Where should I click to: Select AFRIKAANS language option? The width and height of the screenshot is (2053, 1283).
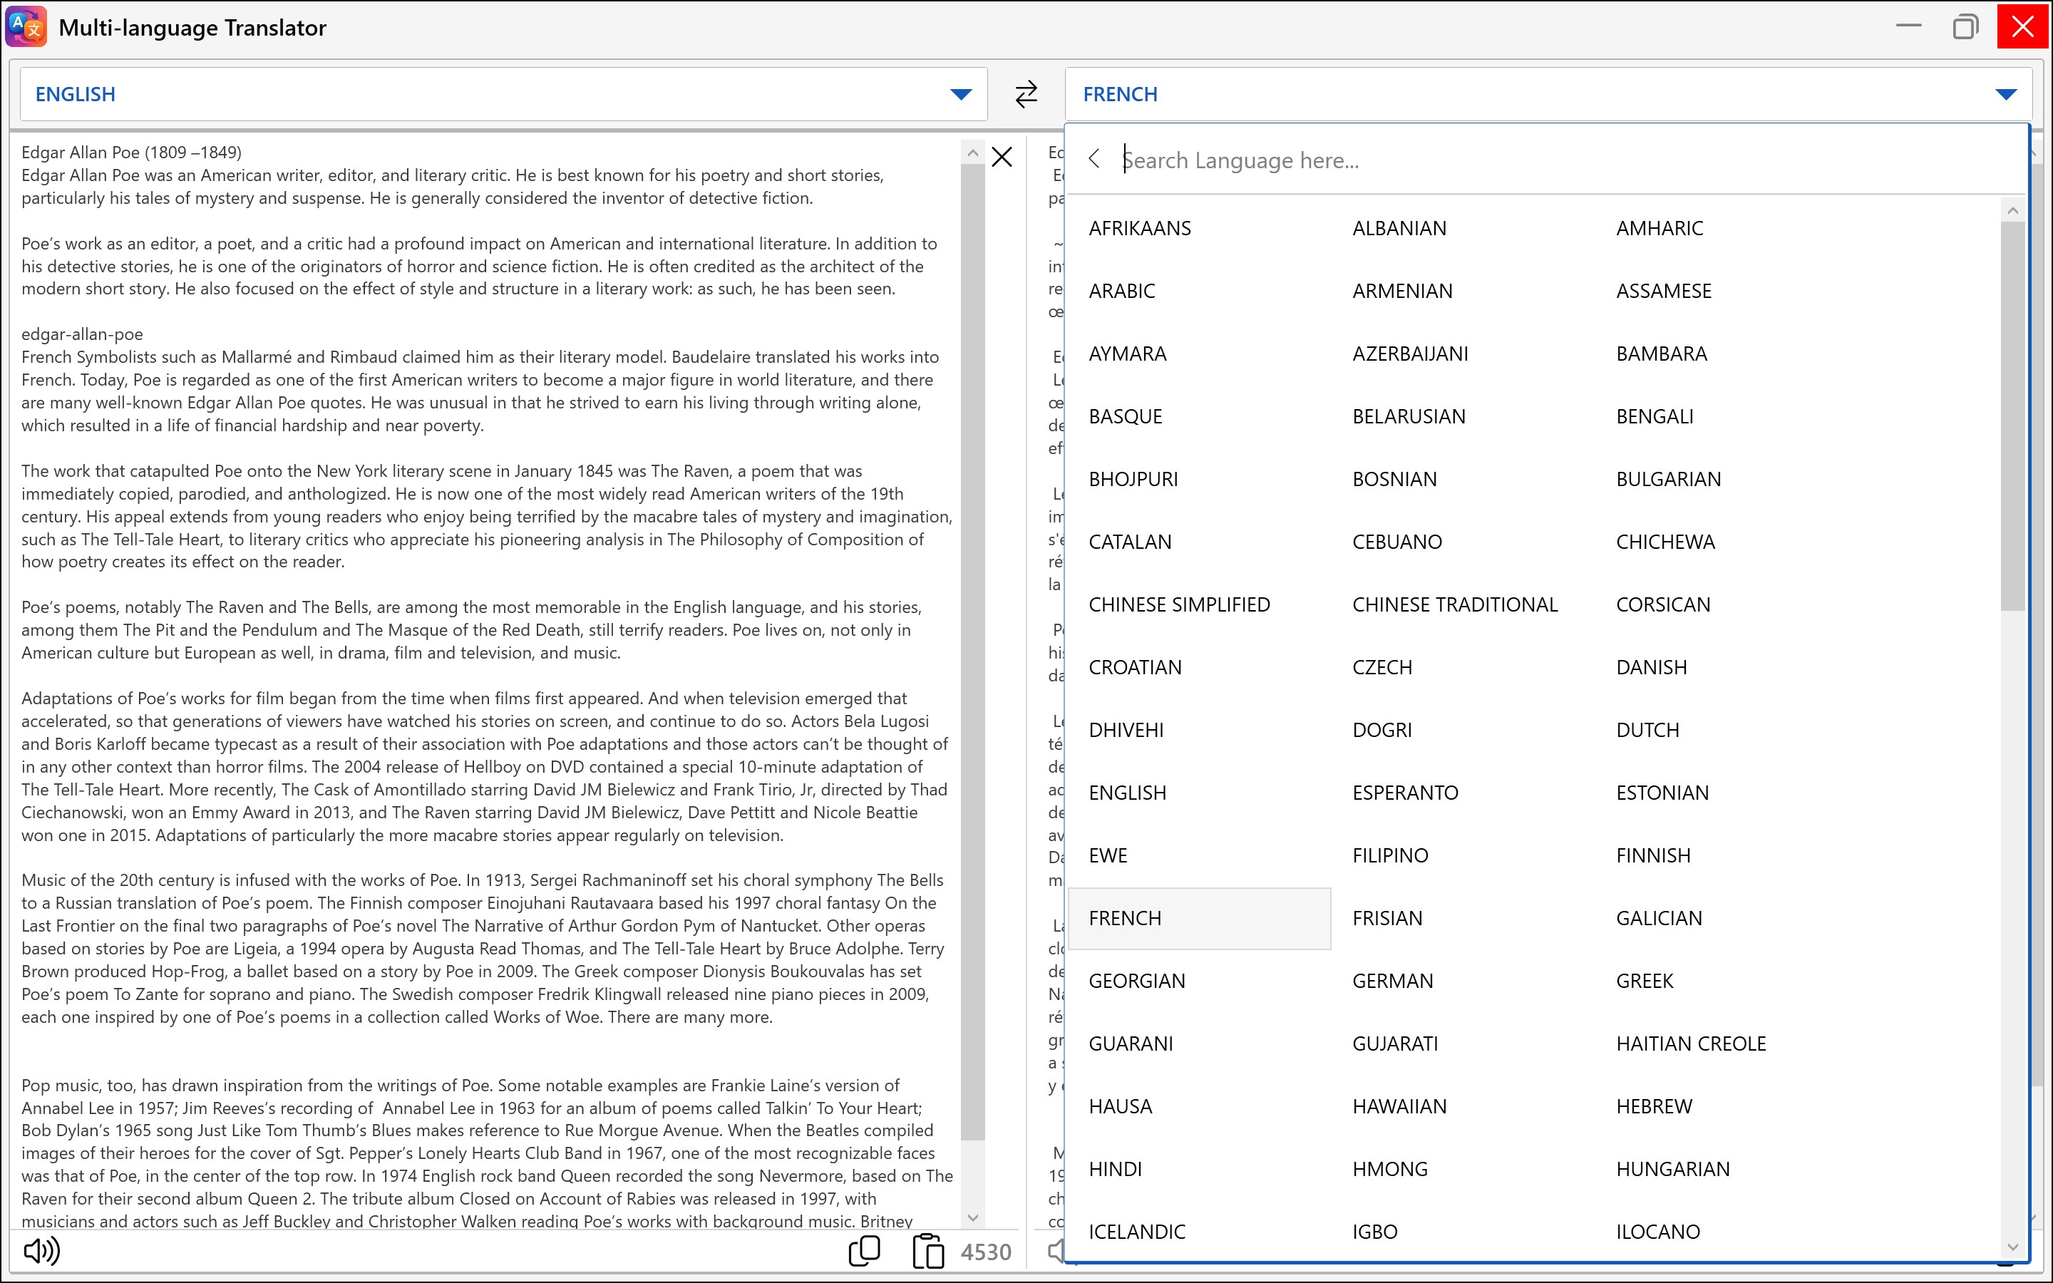(x=1139, y=228)
